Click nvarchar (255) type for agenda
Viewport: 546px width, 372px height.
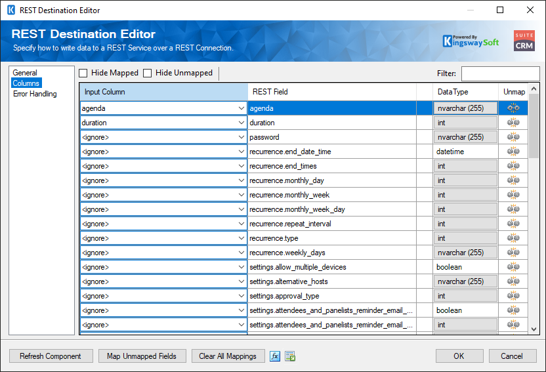(x=465, y=108)
